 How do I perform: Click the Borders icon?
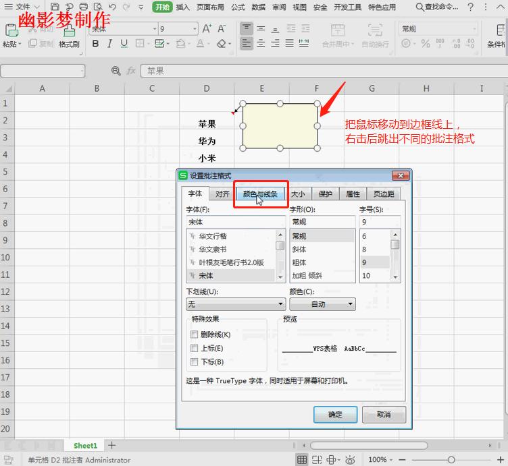[x=140, y=43]
